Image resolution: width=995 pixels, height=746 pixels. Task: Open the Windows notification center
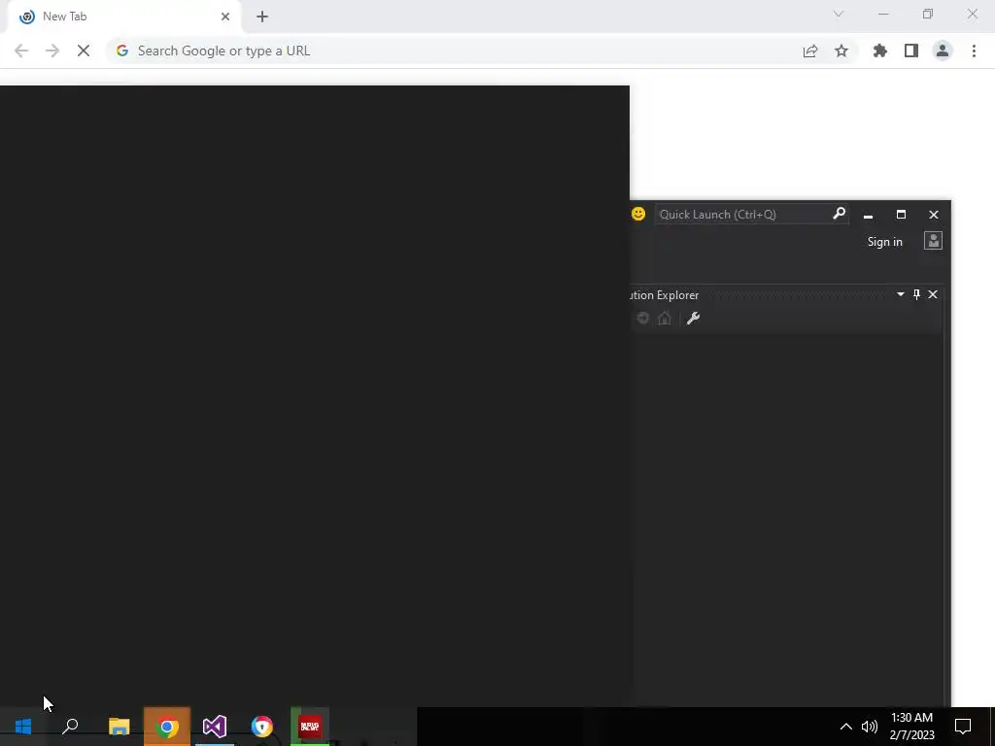point(963,727)
